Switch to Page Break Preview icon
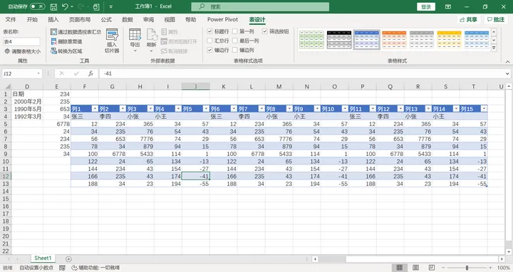Screen dimensions: 513x272 point(432,268)
